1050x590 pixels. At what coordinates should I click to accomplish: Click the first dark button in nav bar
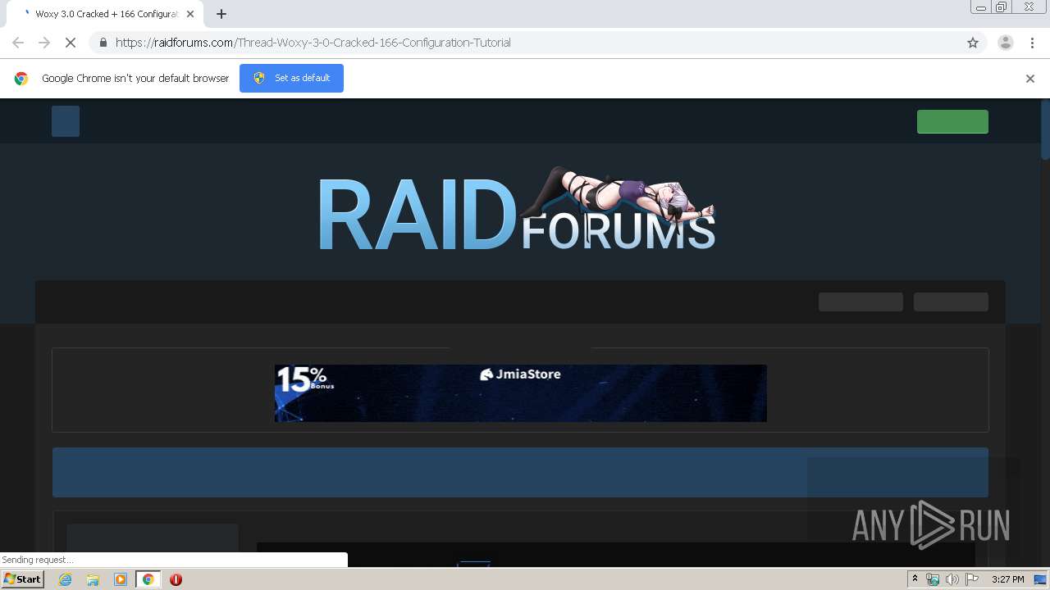(x=861, y=302)
